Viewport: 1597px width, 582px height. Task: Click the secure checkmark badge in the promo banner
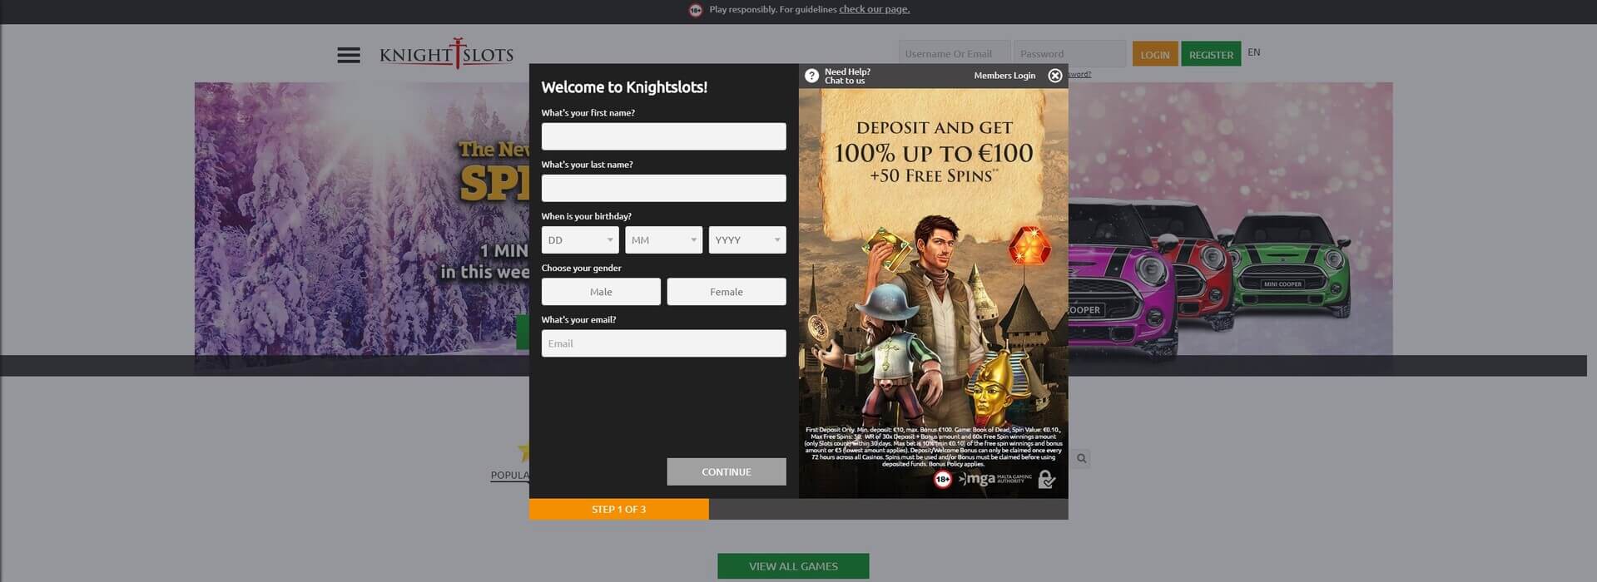coord(1047,479)
